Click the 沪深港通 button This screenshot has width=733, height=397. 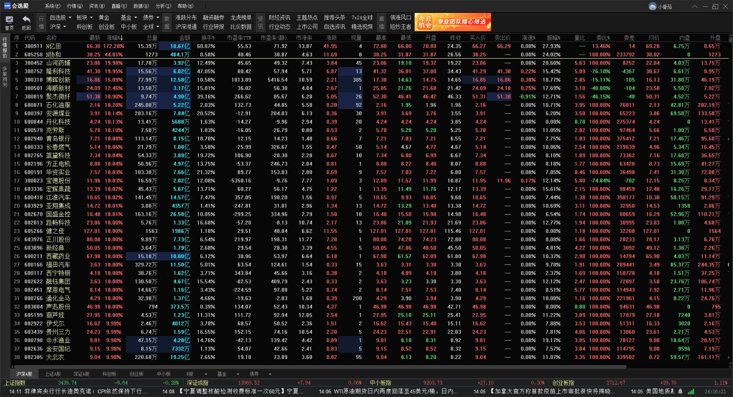point(186,27)
